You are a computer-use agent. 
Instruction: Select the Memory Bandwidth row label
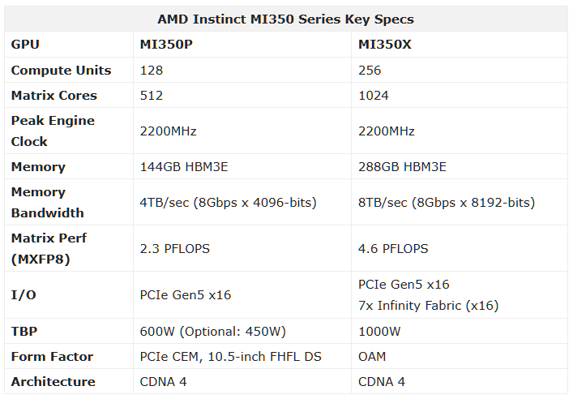[x=48, y=202]
